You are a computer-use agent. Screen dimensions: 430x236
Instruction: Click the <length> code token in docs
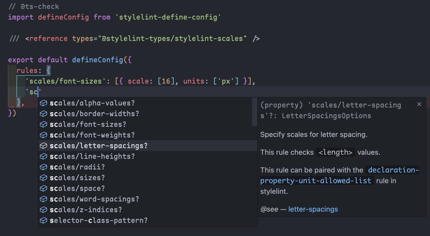point(335,152)
